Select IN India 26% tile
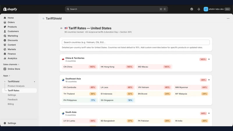Screen dimensions: 233x131 click(x=192, y=121)
